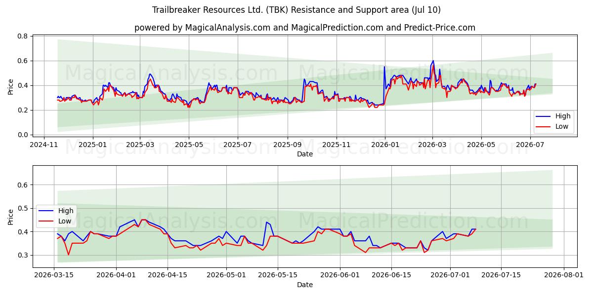Click the '2026-03' tick label on the top chart
The height and width of the screenshot is (296, 593).
[432, 145]
